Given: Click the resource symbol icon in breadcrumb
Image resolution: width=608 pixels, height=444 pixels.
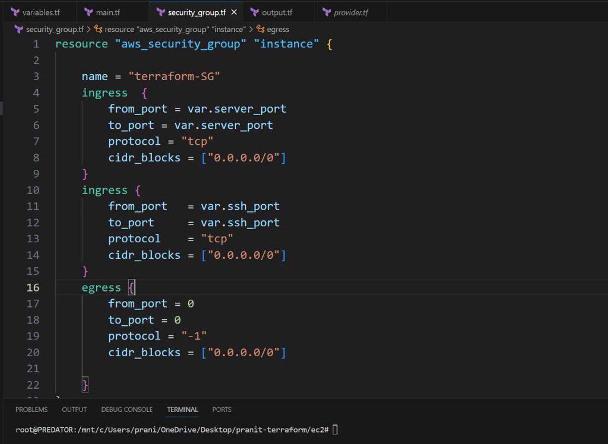Looking at the screenshot, I should tap(99, 29).
